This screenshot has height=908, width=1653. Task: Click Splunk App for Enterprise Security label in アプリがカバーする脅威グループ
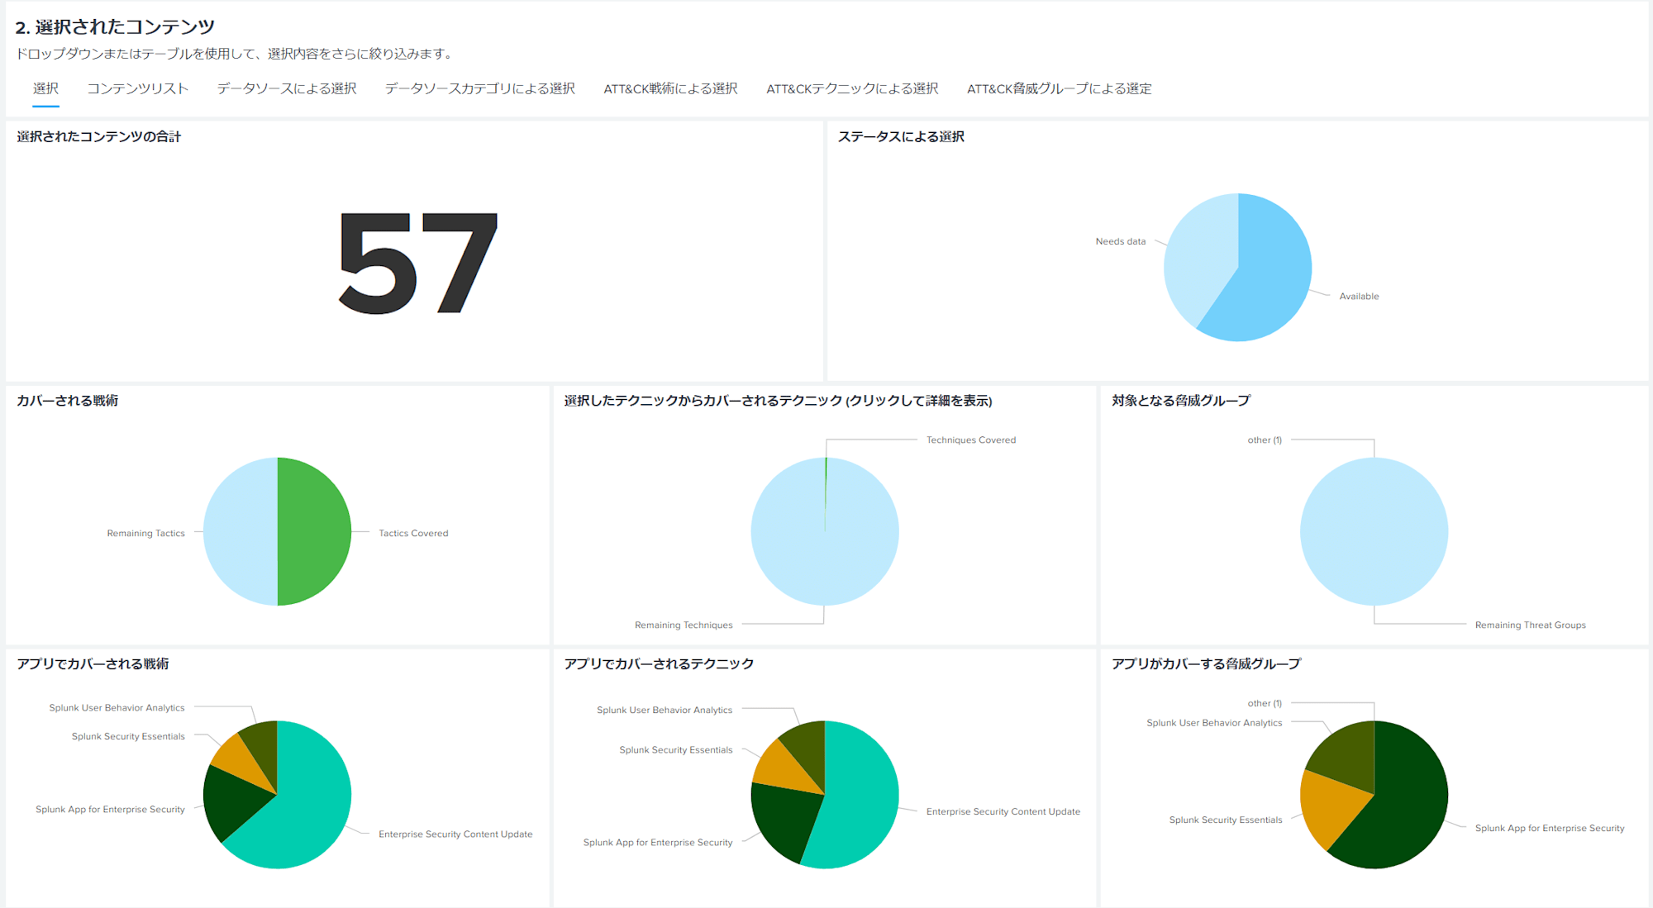[1550, 828]
